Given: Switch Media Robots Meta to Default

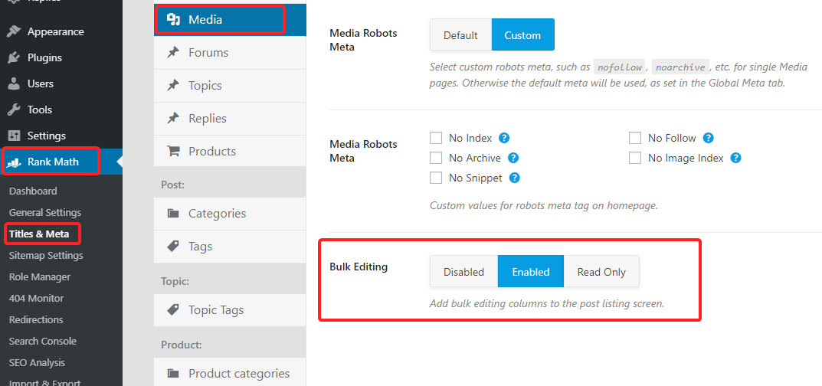Looking at the screenshot, I should click(x=460, y=35).
